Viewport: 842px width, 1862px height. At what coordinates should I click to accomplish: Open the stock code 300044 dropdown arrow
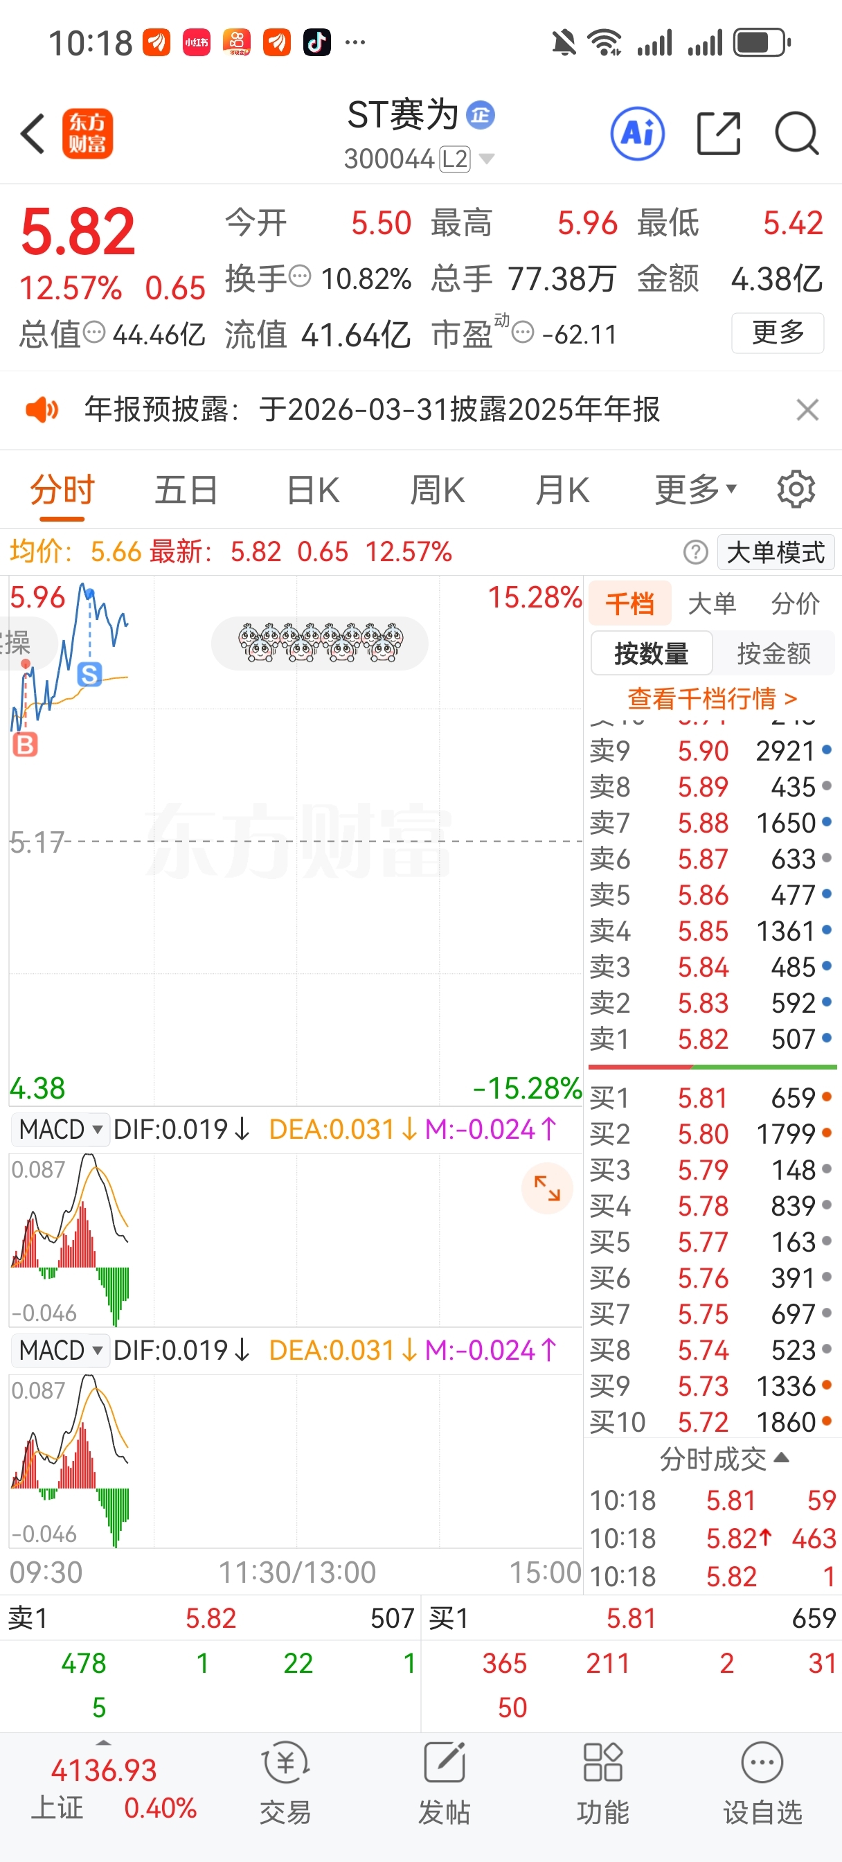(487, 159)
